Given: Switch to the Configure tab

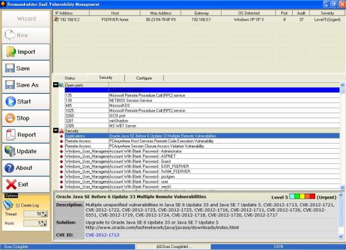Looking at the screenshot, I should pos(144,78).
